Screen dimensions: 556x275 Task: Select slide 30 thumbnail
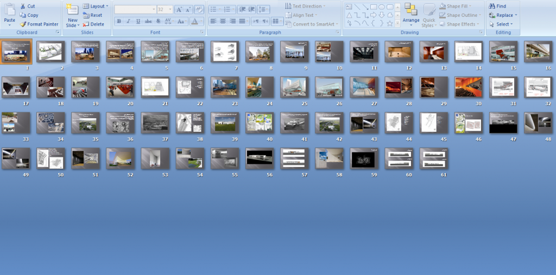[x=469, y=87]
